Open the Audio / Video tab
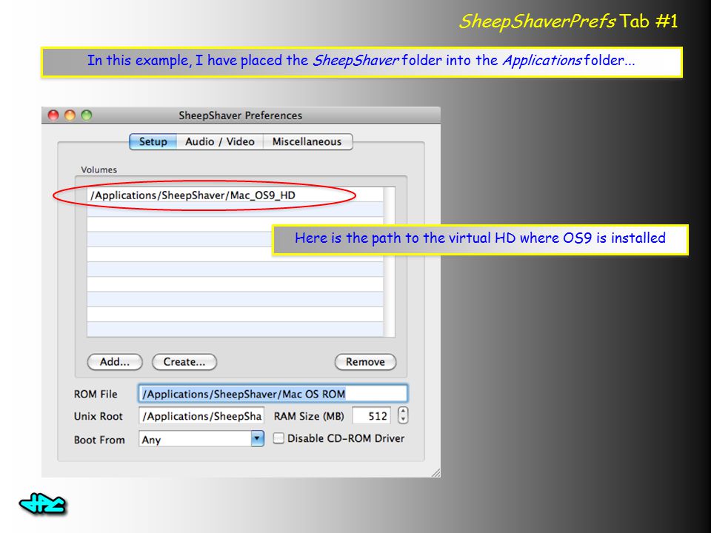The image size is (711, 533). 220,142
